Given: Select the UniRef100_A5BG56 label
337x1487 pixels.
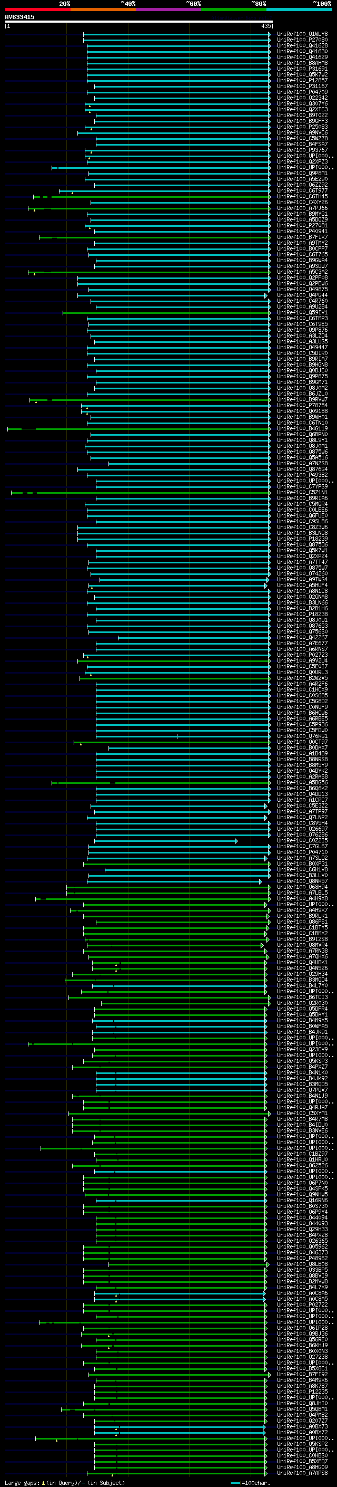Looking at the screenshot, I should pos(302,783).
